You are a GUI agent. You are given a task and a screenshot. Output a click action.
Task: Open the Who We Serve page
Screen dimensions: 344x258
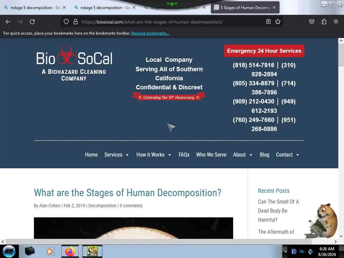[211, 155]
